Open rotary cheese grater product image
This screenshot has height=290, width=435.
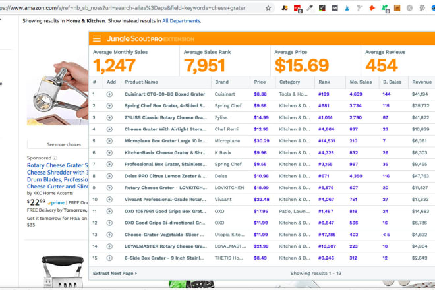click(x=58, y=93)
